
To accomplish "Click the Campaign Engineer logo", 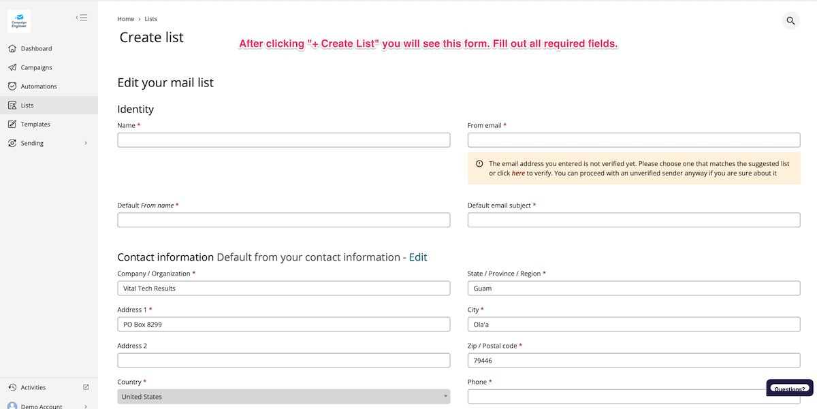I will coord(19,22).
